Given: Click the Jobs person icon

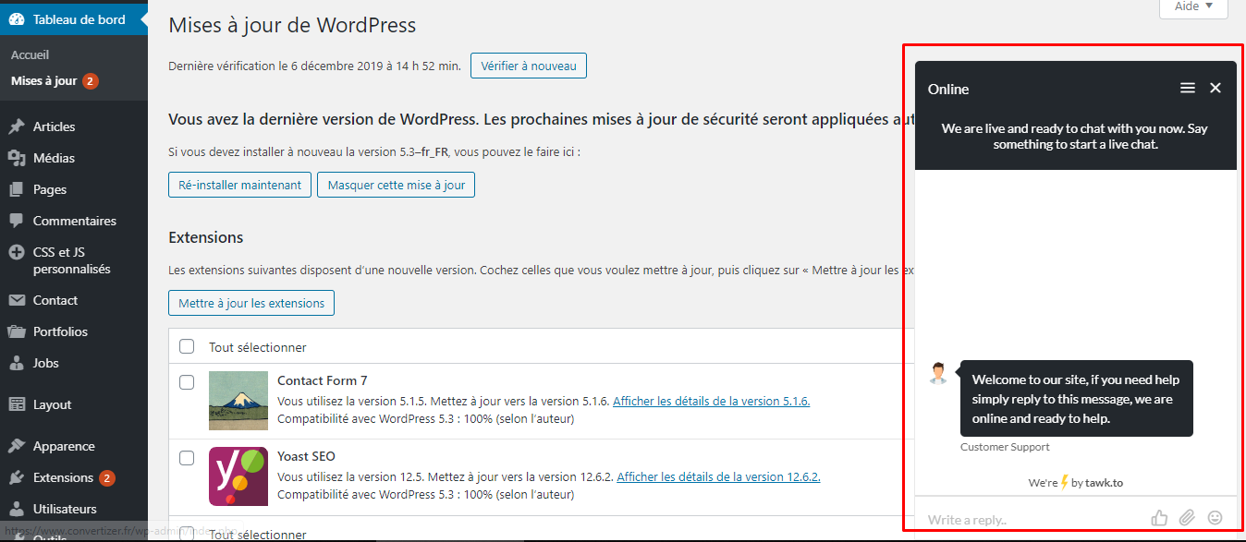Looking at the screenshot, I should (x=17, y=363).
